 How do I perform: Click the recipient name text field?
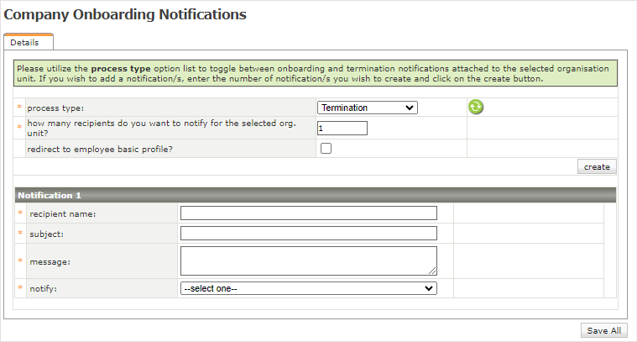[x=308, y=213]
